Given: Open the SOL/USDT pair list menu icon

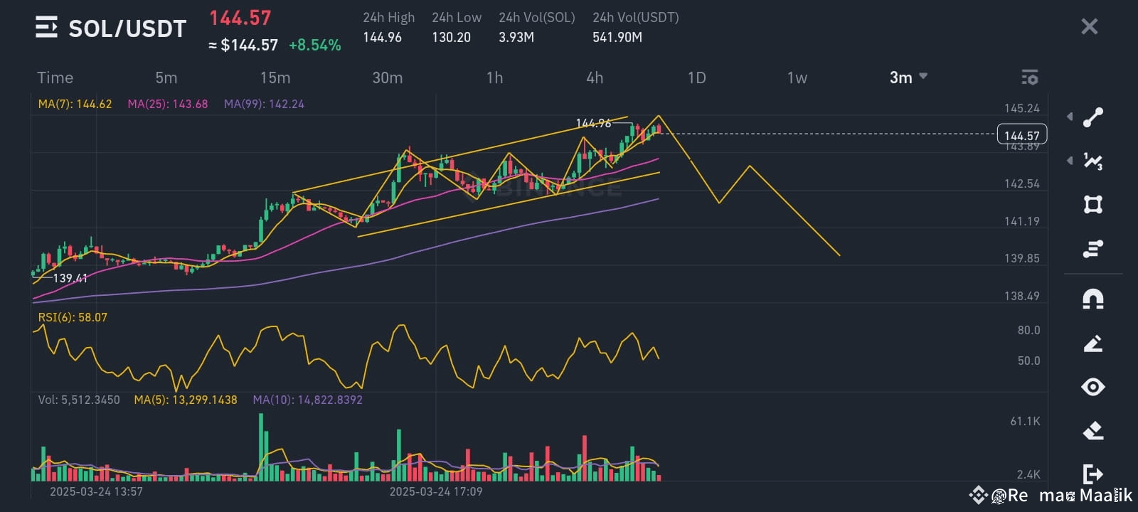Looking at the screenshot, I should click(x=46, y=28).
